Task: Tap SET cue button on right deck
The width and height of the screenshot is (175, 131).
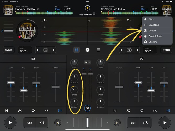Action: pyautogui.click(x=133, y=123)
